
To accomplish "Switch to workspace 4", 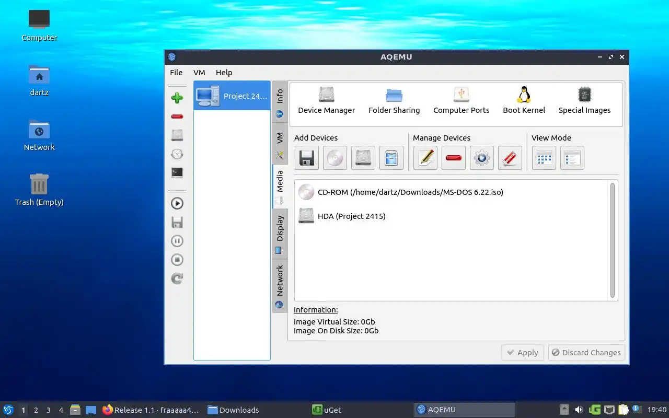I will (x=61, y=410).
